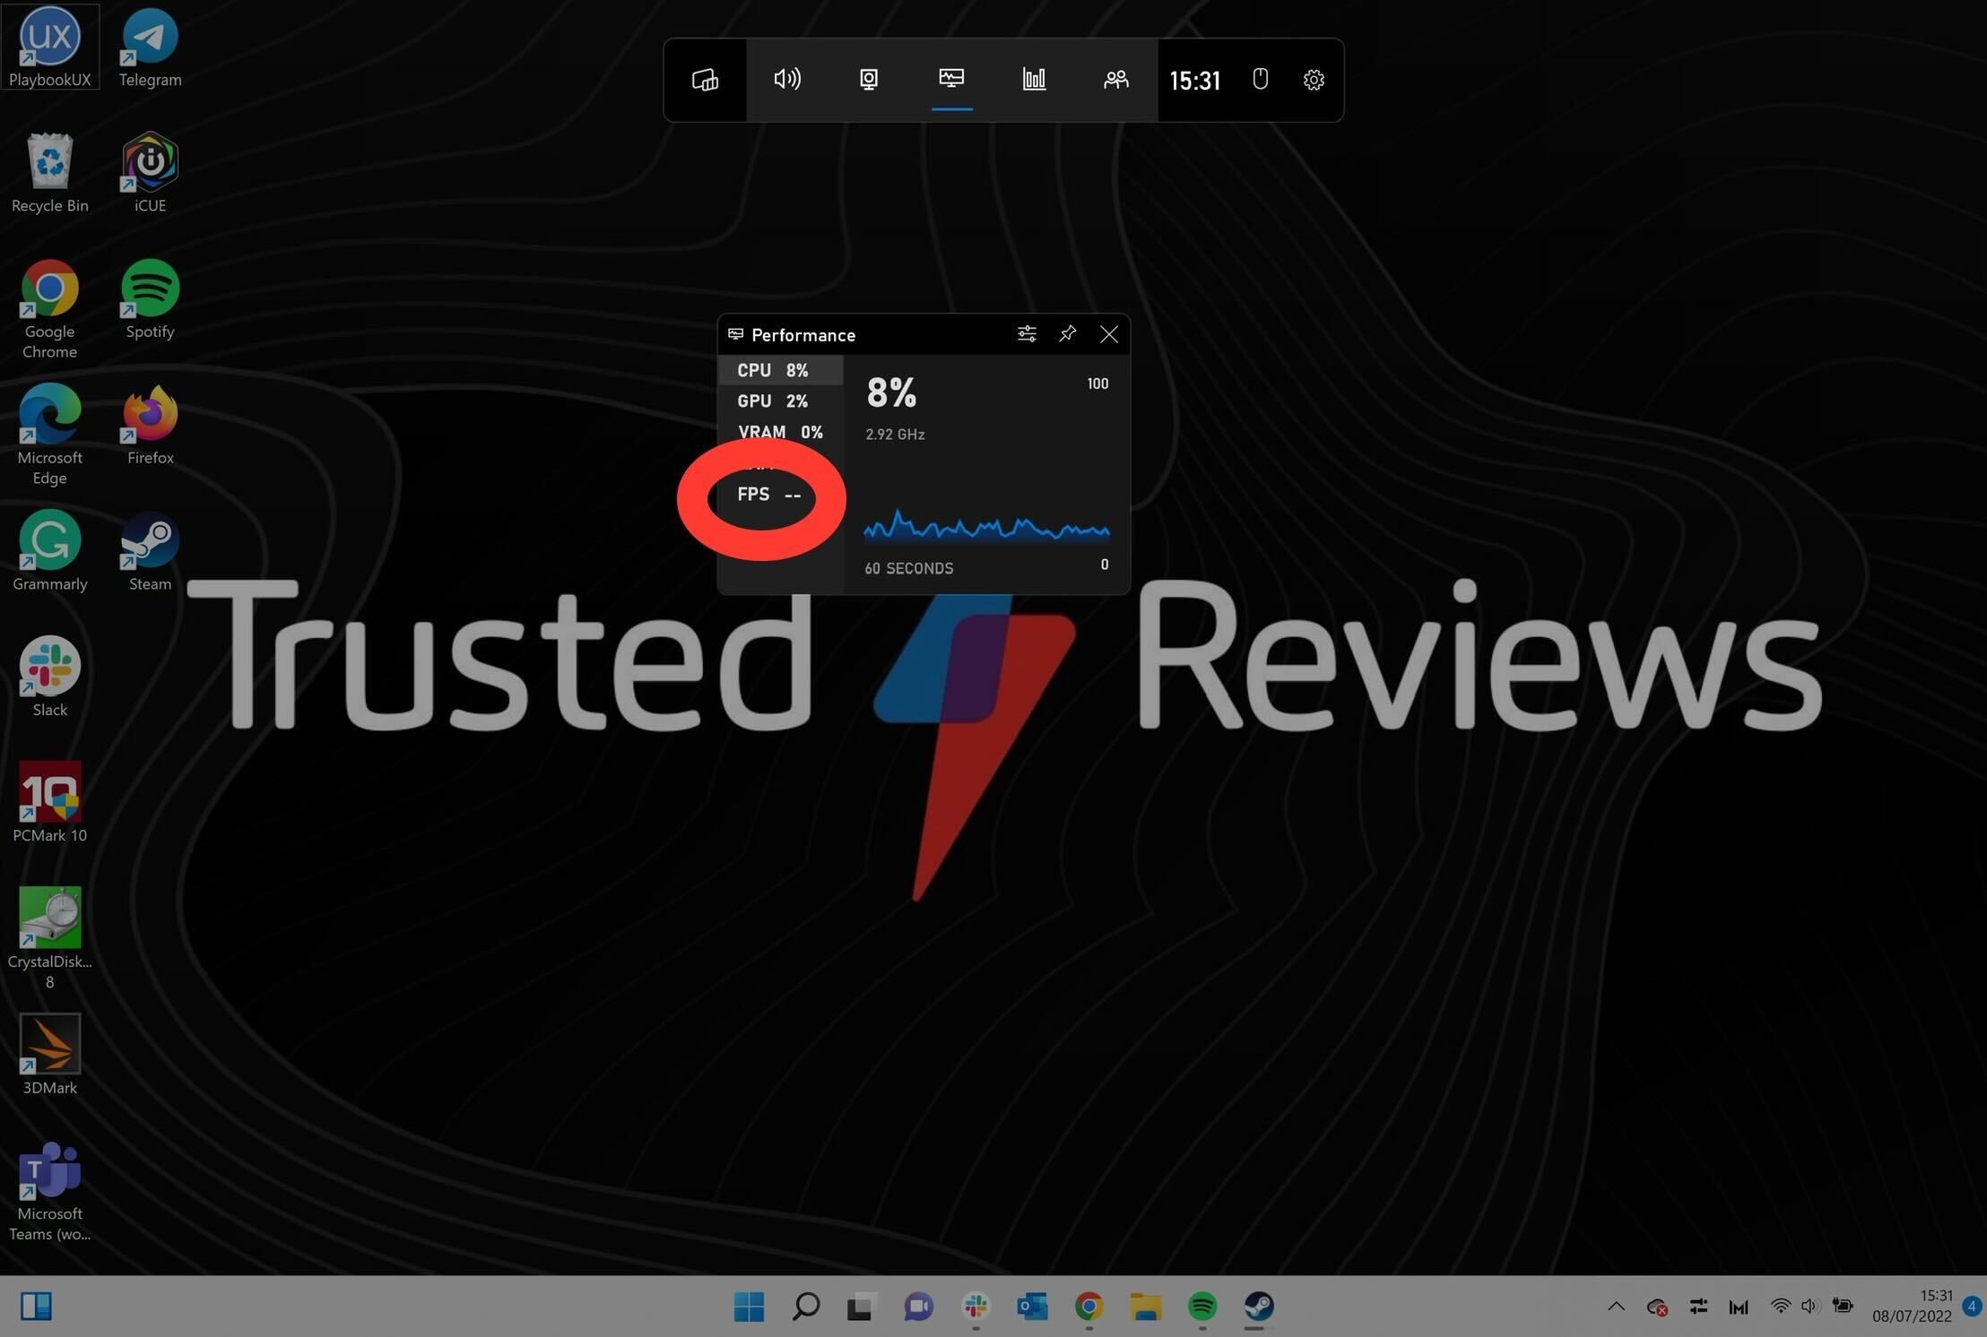Close the Performance widget
This screenshot has height=1337, width=1987.
click(x=1109, y=334)
